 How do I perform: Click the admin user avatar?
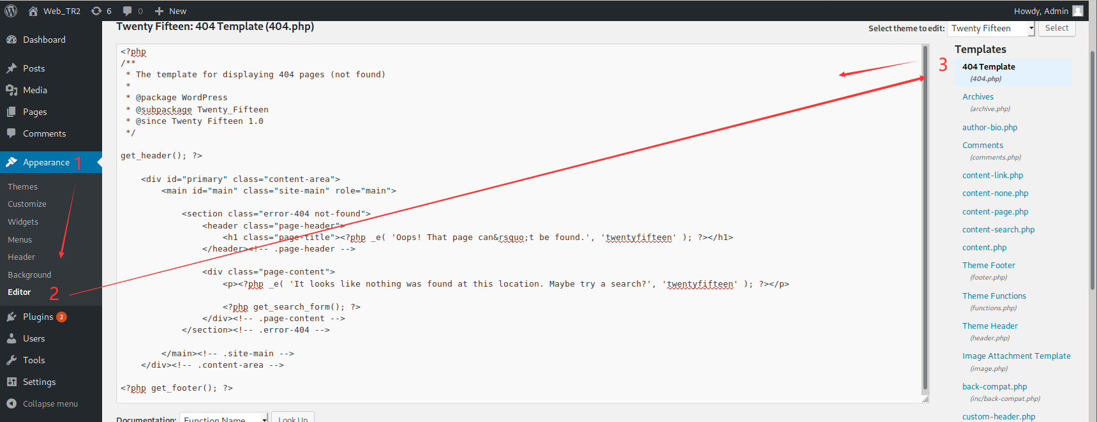1078,11
